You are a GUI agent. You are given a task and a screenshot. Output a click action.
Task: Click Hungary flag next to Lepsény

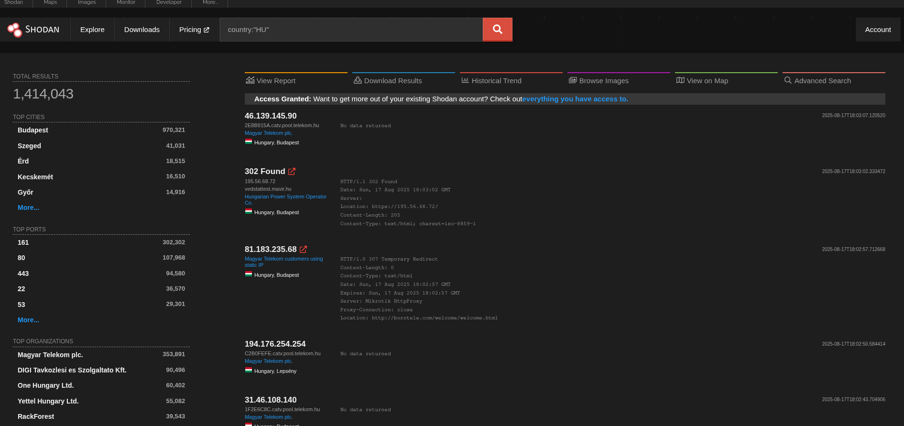click(249, 370)
